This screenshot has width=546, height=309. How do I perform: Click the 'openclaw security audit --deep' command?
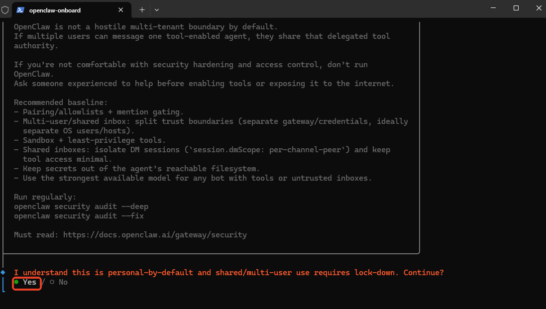pos(81,206)
